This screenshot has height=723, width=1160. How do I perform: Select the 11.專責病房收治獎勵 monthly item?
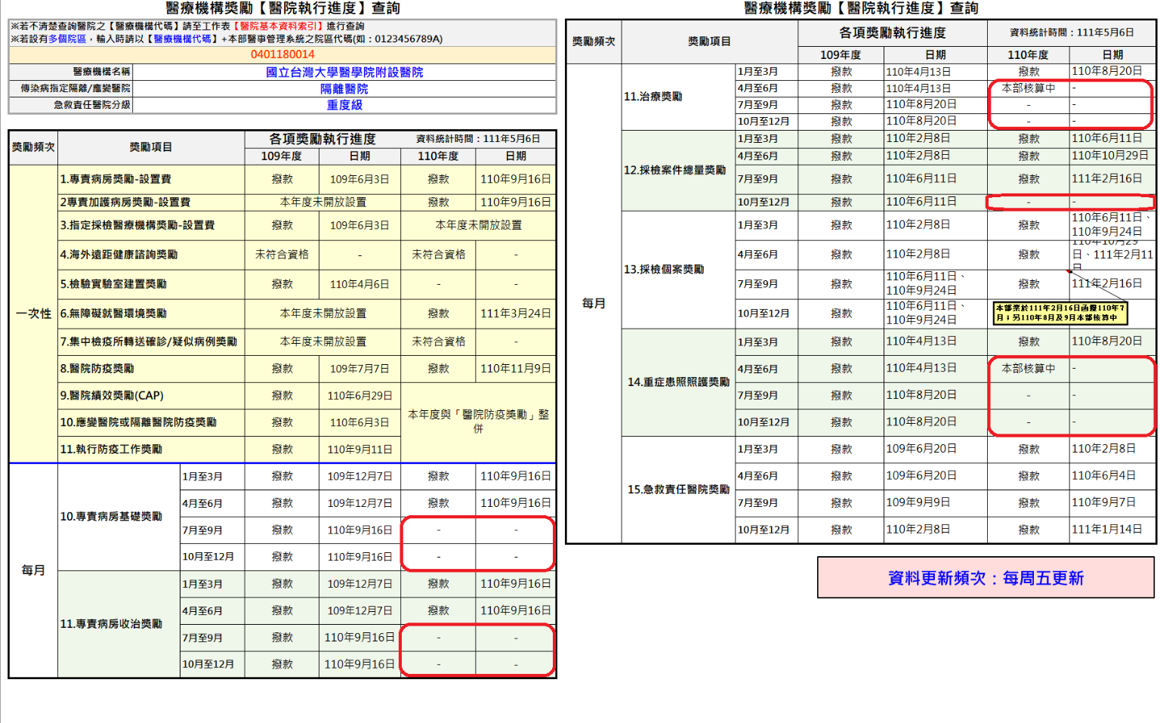[111, 624]
